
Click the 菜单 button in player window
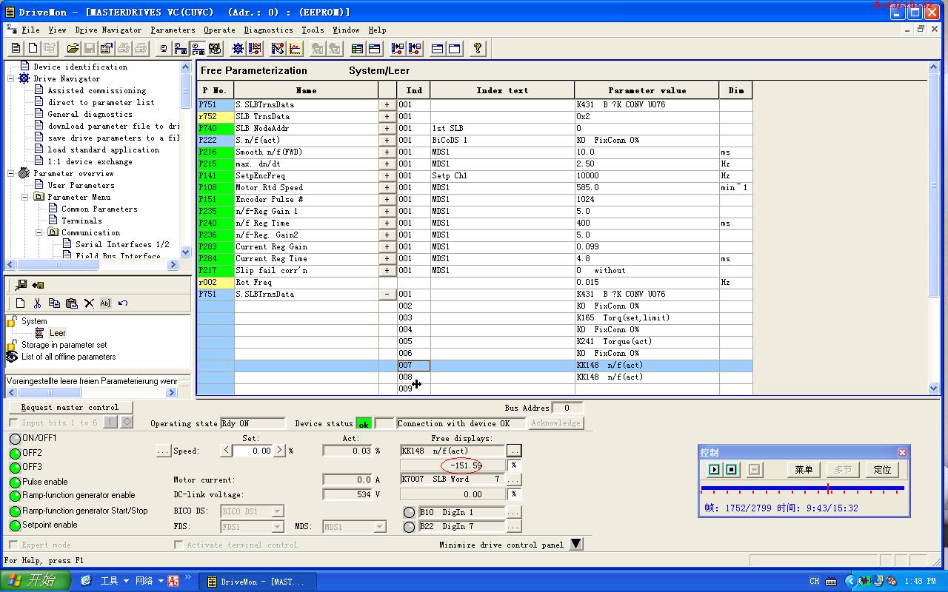point(804,469)
